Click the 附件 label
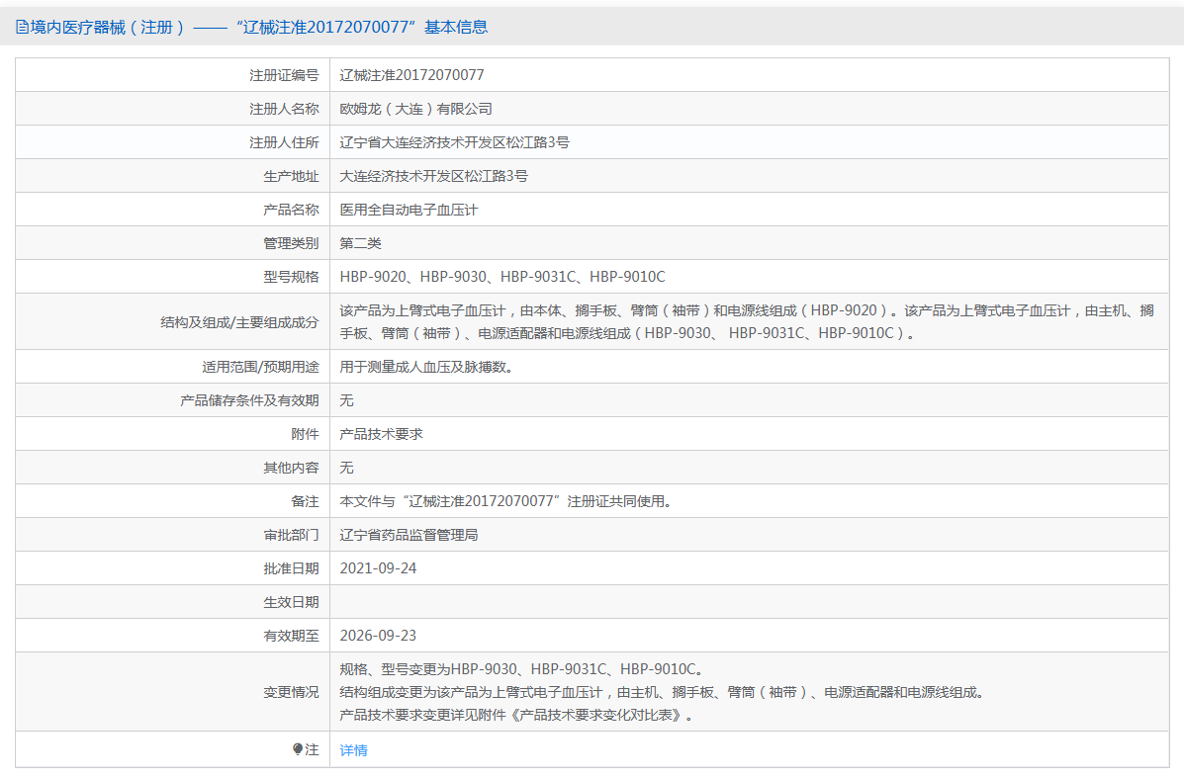This screenshot has width=1184, height=779. [305, 434]
